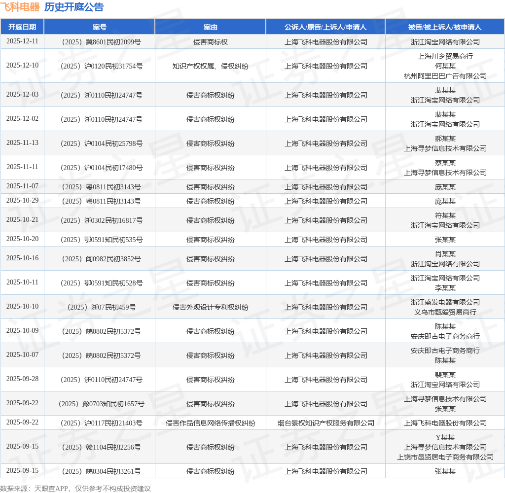Click the date cell 2025-10-21
Screen dimensions: 505x493
pos(22,219)
